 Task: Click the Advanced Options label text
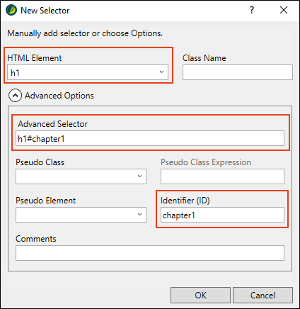pyautogui.click(x=59, y=96)
